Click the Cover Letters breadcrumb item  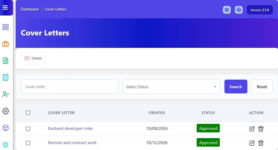tap(55, 9)
